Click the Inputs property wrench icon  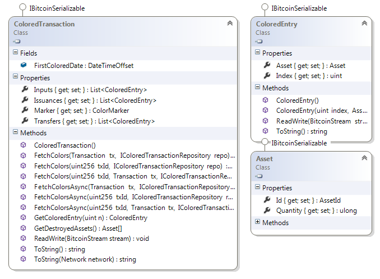click(24, 90)
